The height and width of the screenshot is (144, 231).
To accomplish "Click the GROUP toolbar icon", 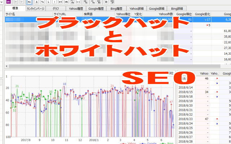I will [112, 2].
